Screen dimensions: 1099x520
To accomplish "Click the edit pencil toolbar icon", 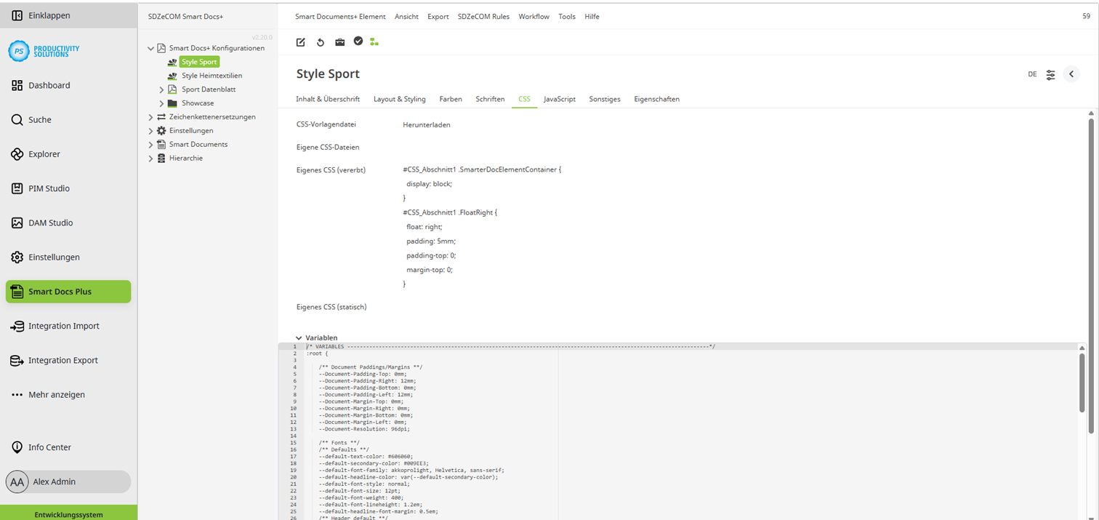I will pos(301,42).
